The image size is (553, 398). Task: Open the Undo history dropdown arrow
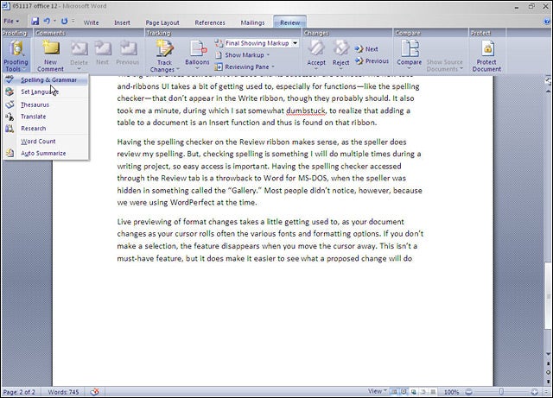55,21
